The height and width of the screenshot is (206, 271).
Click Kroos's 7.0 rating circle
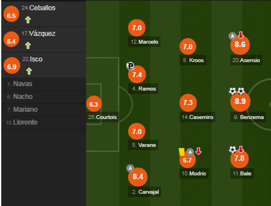point(188,47)
